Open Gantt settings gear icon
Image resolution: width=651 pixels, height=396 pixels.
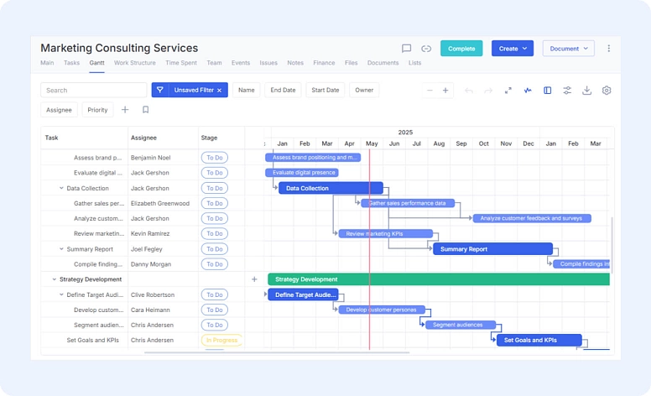click(x=607, y=91)
